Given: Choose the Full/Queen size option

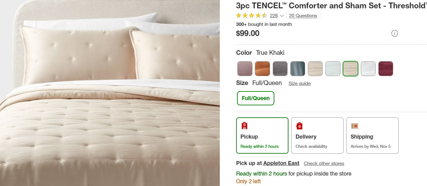Looking at the screenshot, I should coord(256,98).
